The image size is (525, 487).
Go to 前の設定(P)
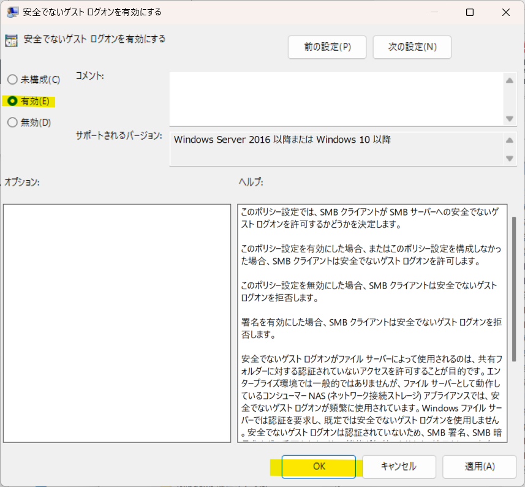coord(327,47)
